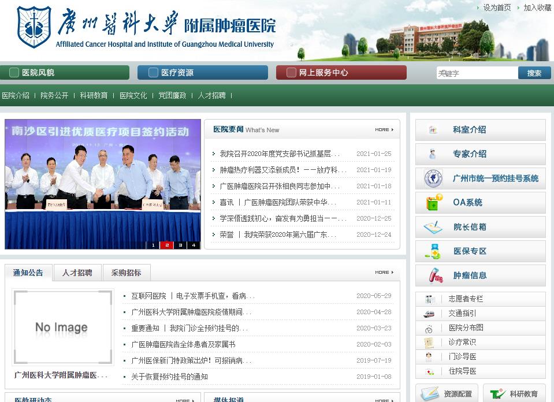This screenshot has height=402, width=554.
Task: Open news 学深悟透践初心，奋发有为勇担当
Action: 283,219
